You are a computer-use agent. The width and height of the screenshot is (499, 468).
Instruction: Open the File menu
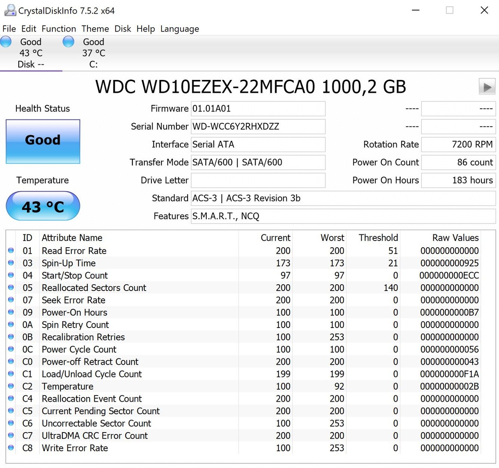pos(9,29)
